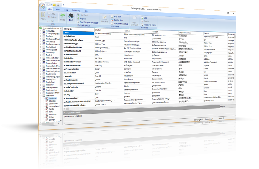Viewport: 259px width, 169px height.
Task: Click the round application menu button
Action: (42, 5)
